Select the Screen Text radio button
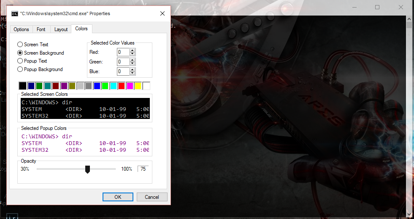 [20, 45]
